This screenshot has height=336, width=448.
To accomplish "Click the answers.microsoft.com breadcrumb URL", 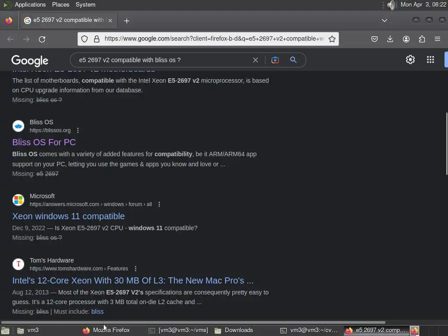I will click(x=91, y=204).
